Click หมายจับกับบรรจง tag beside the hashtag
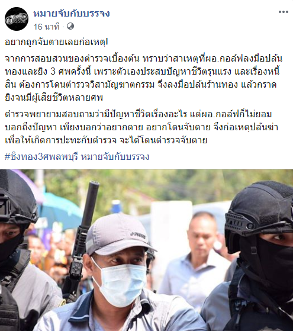The image size is (293, 331). pyautogui.click(x=115, y=157)
